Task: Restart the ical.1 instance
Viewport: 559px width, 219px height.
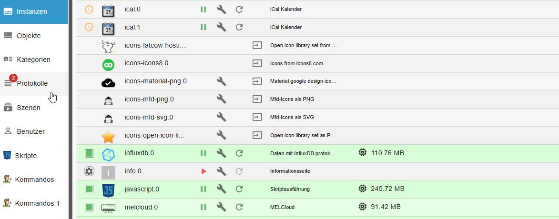Action: point(240,27)
